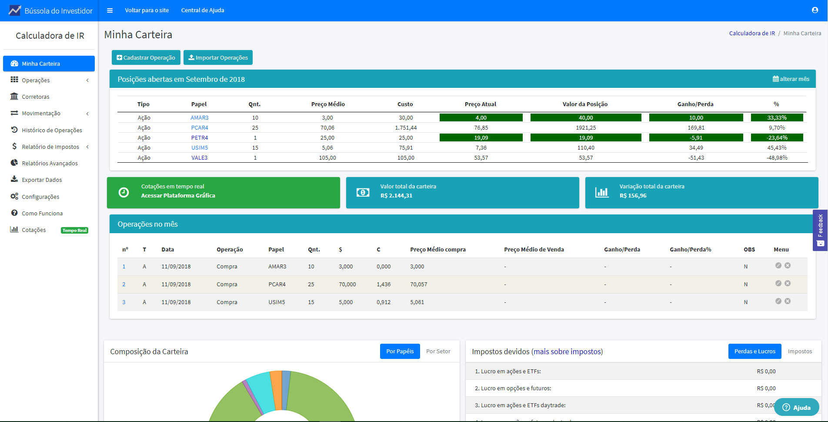
Task: Edit operation 1 AMAR3 with pencil icon
Action: [x=778, y=265]
